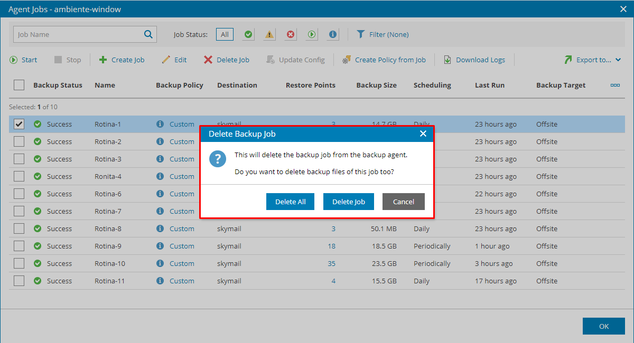Click the info icon for Rotina-1 backup policy

pyautogui.click(x=160, y=124)
